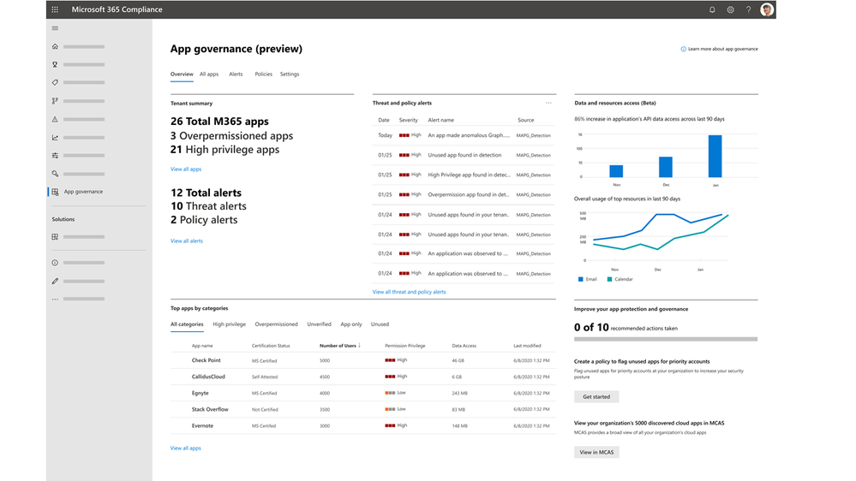Open the app launcher waffle icon

coord(55,9)
